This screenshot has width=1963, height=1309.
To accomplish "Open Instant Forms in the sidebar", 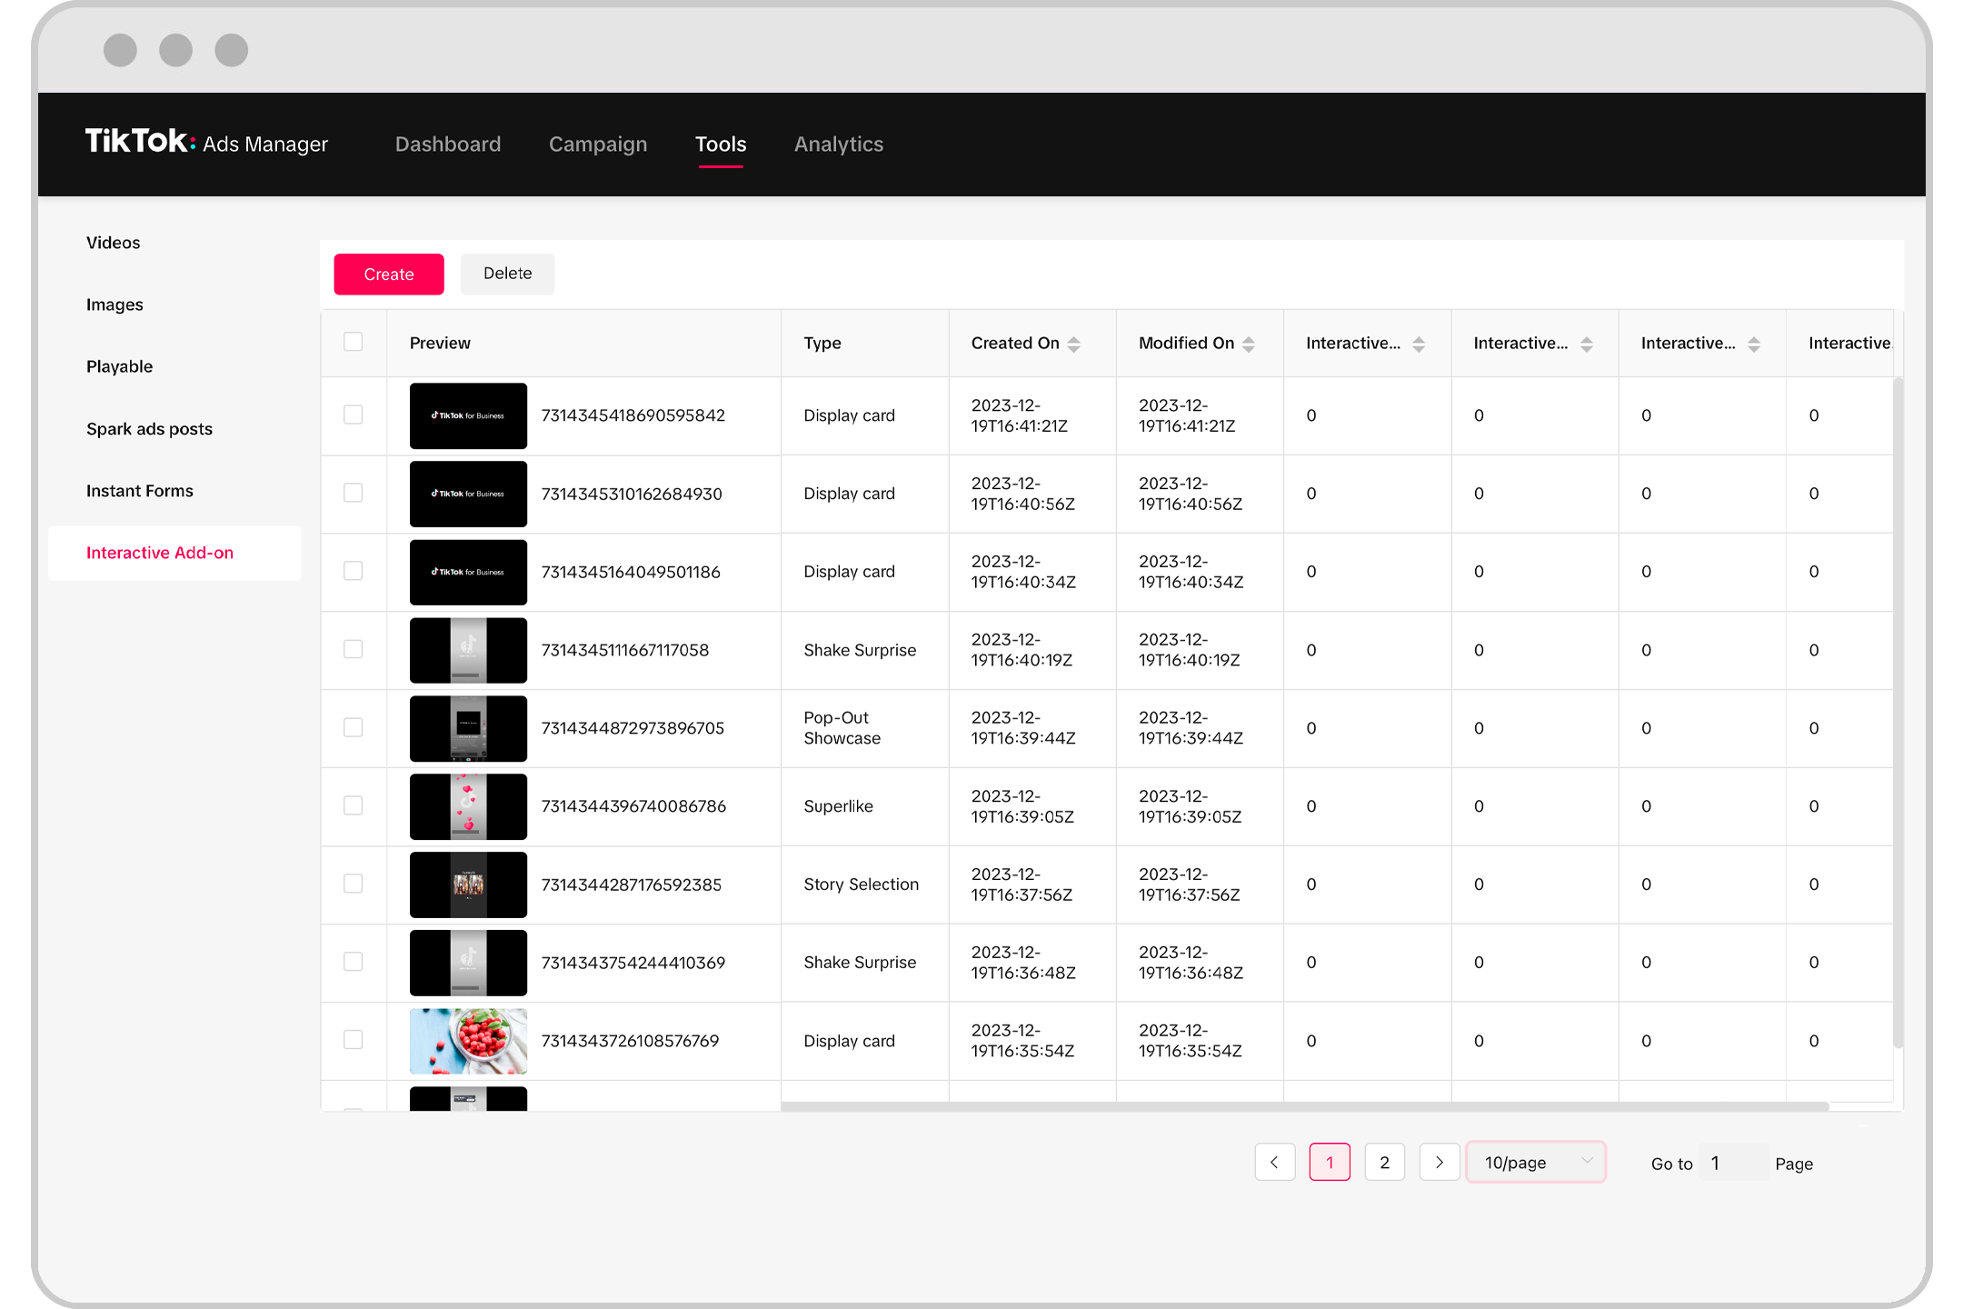I will point(140,491).
